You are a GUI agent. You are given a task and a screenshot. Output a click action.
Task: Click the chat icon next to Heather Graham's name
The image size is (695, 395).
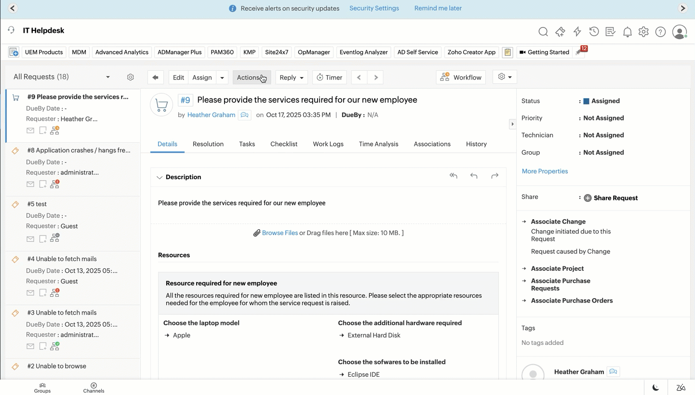pos(244,115)
